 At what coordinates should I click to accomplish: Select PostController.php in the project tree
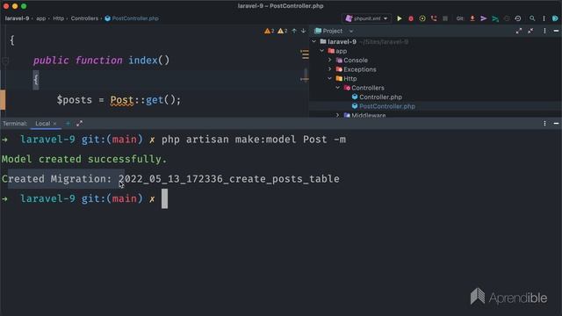[387, 106]
